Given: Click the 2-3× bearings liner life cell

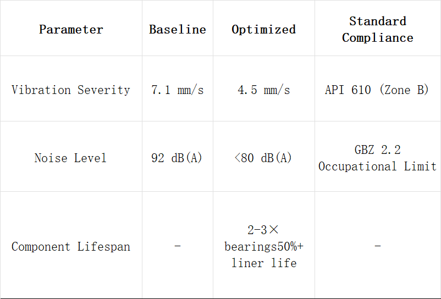Looking at the screenshot, I should click(264, 245).
